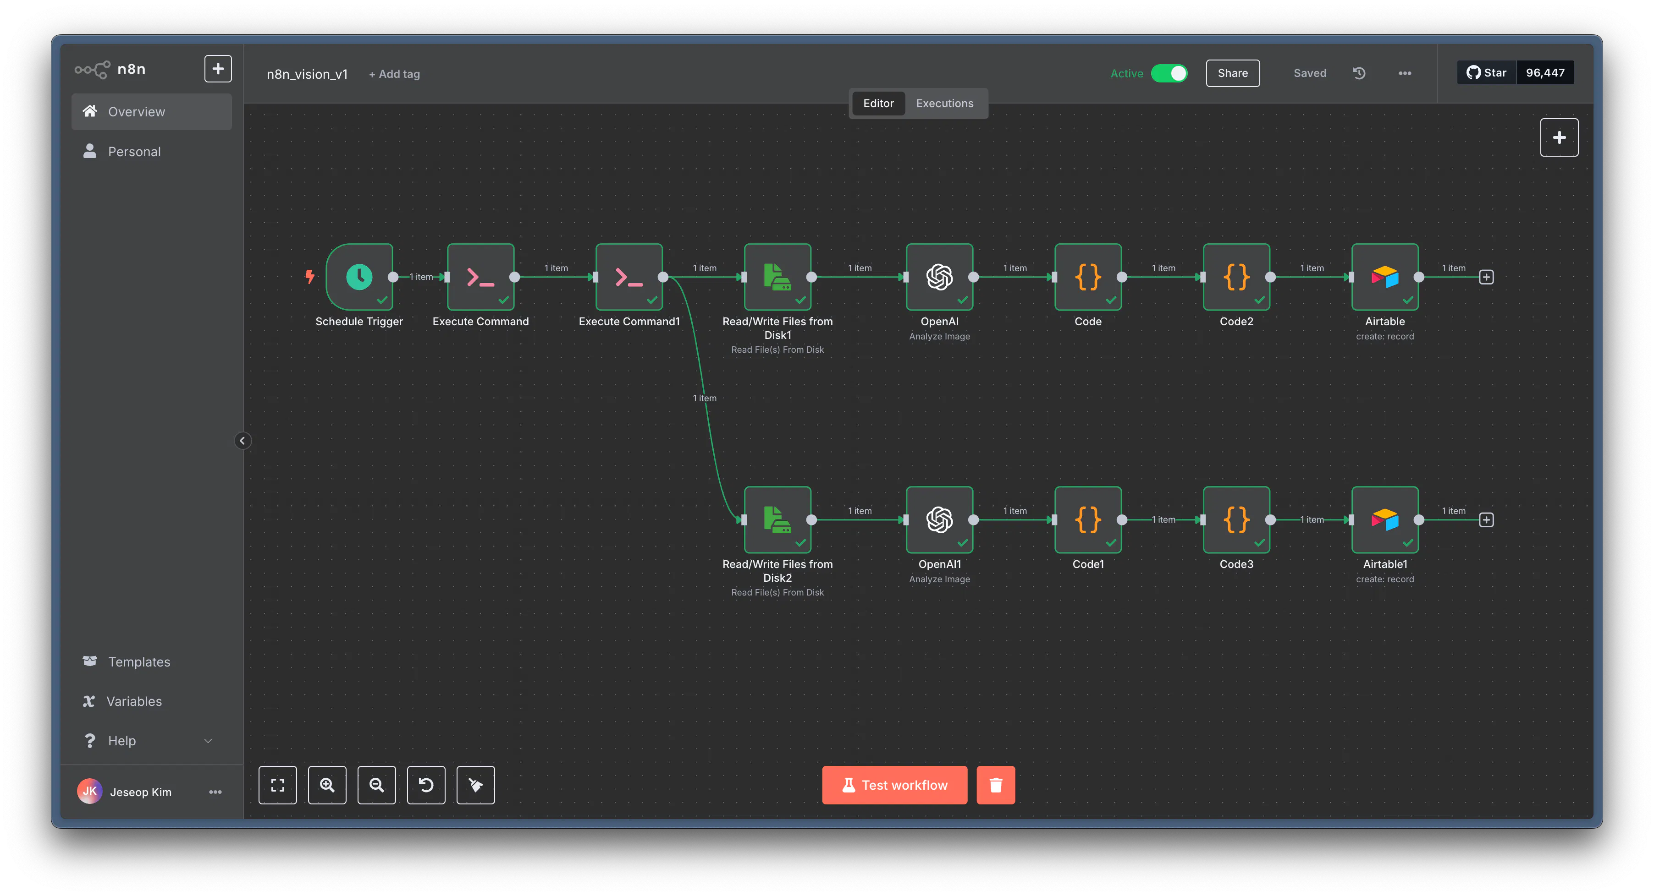The image size is (1654, 896).
Task: Click the zoom out magnifier icon
Action: pos(376,784)
